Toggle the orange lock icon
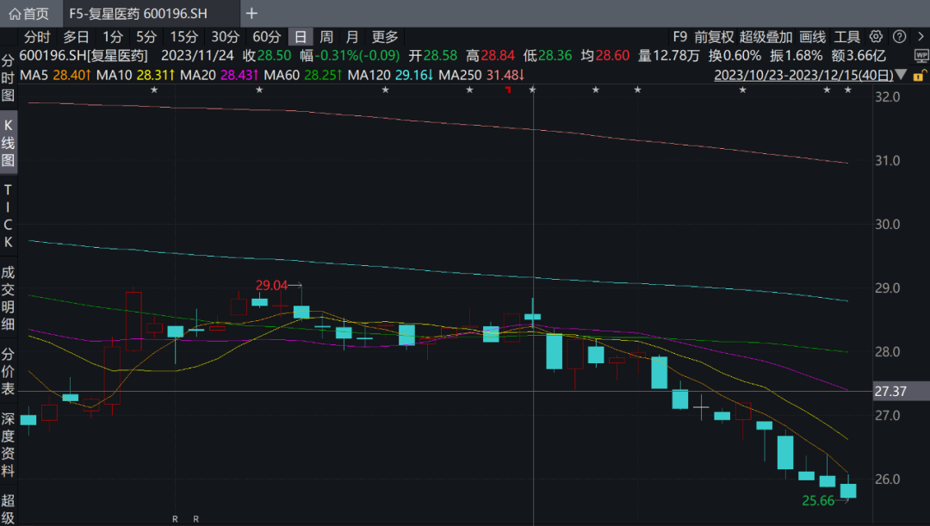The image size is (930, 526). pos(921,75)
